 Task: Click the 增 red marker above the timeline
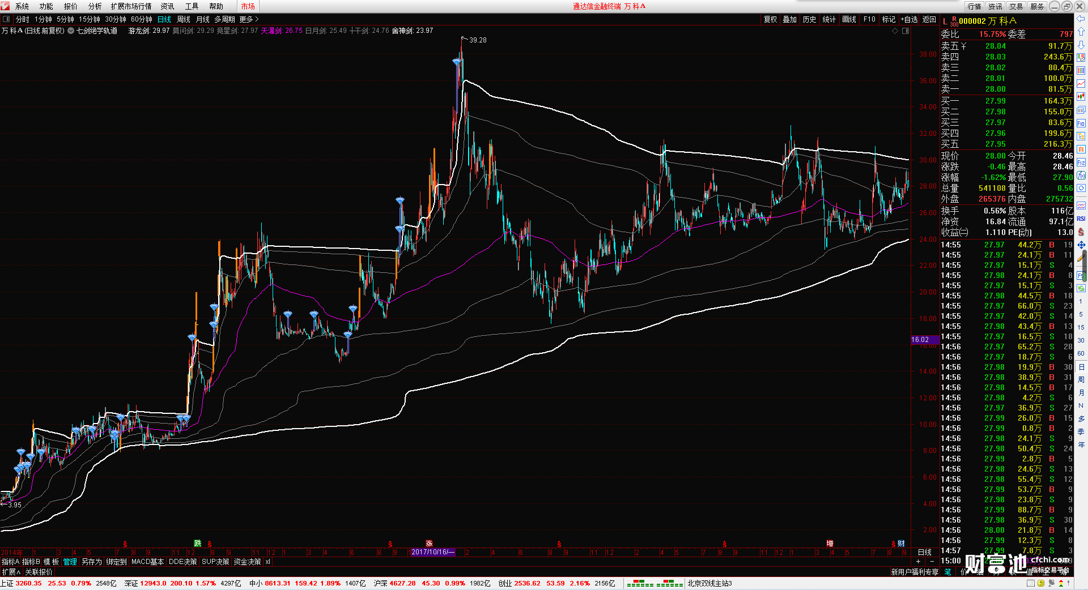pyautogui.click(x=830, y=543)
